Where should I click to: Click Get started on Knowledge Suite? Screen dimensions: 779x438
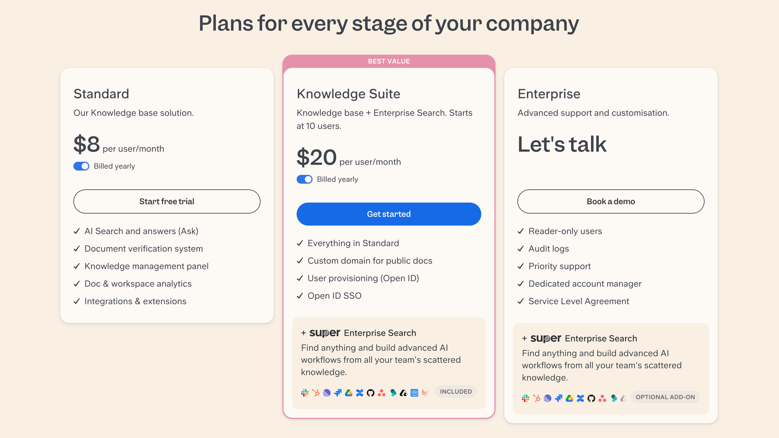tap(388, 214)
